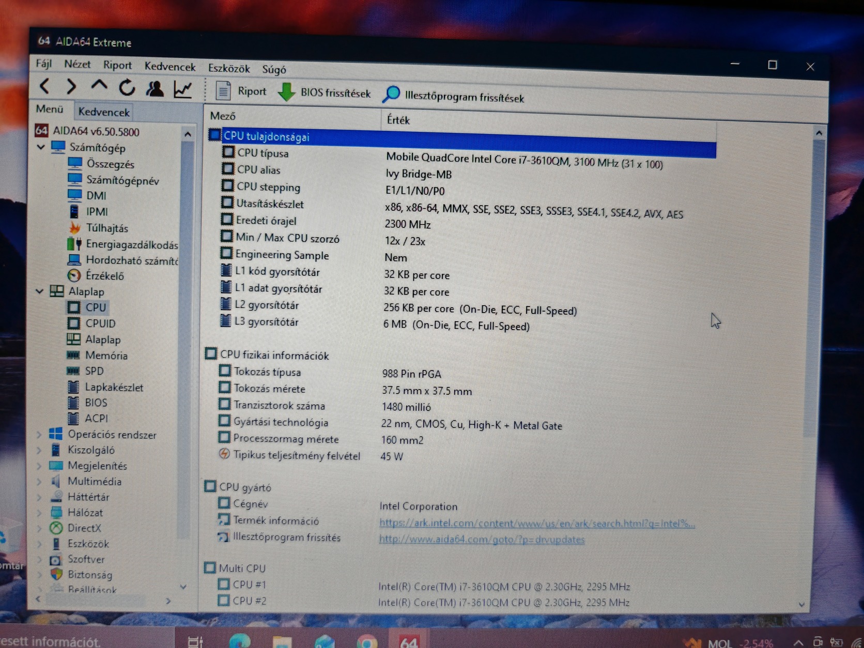Click the Riport toolbar button
This screenshot has height=648, width=864.
tap(241, 91)
